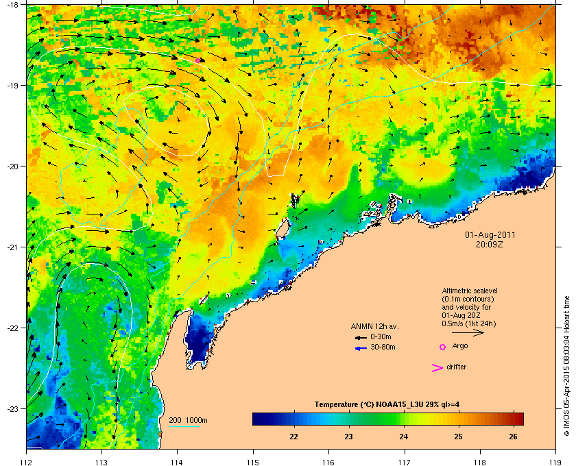Click the 'Altimetric sealevel' legend heading
This screenshot has height=466, width=576.
click(470, 291)
